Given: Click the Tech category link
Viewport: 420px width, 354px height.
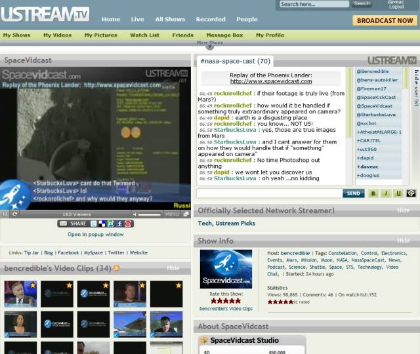Looking at the screenshot, I should pos(205,224).
